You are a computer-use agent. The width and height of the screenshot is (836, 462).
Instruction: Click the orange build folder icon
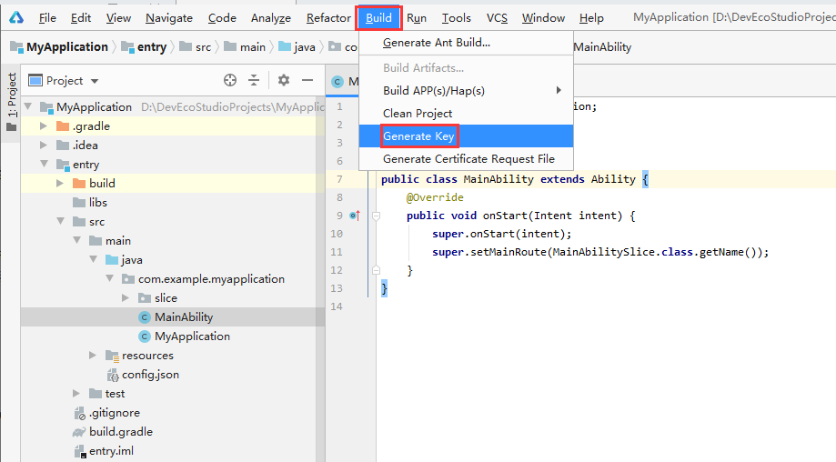coord(79,184)
